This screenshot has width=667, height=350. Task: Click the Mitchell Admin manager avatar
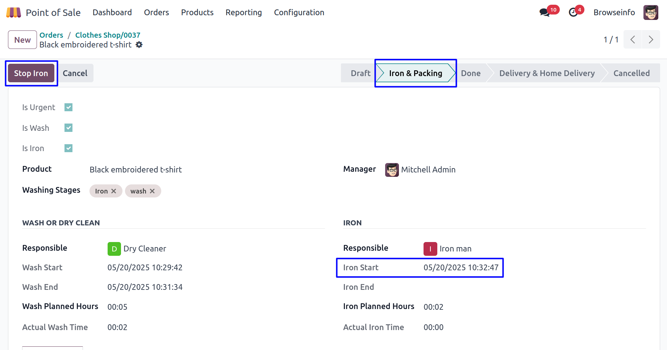tap(392, 170)
